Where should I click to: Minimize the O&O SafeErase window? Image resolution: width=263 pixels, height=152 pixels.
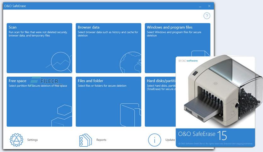coord(200,6)
